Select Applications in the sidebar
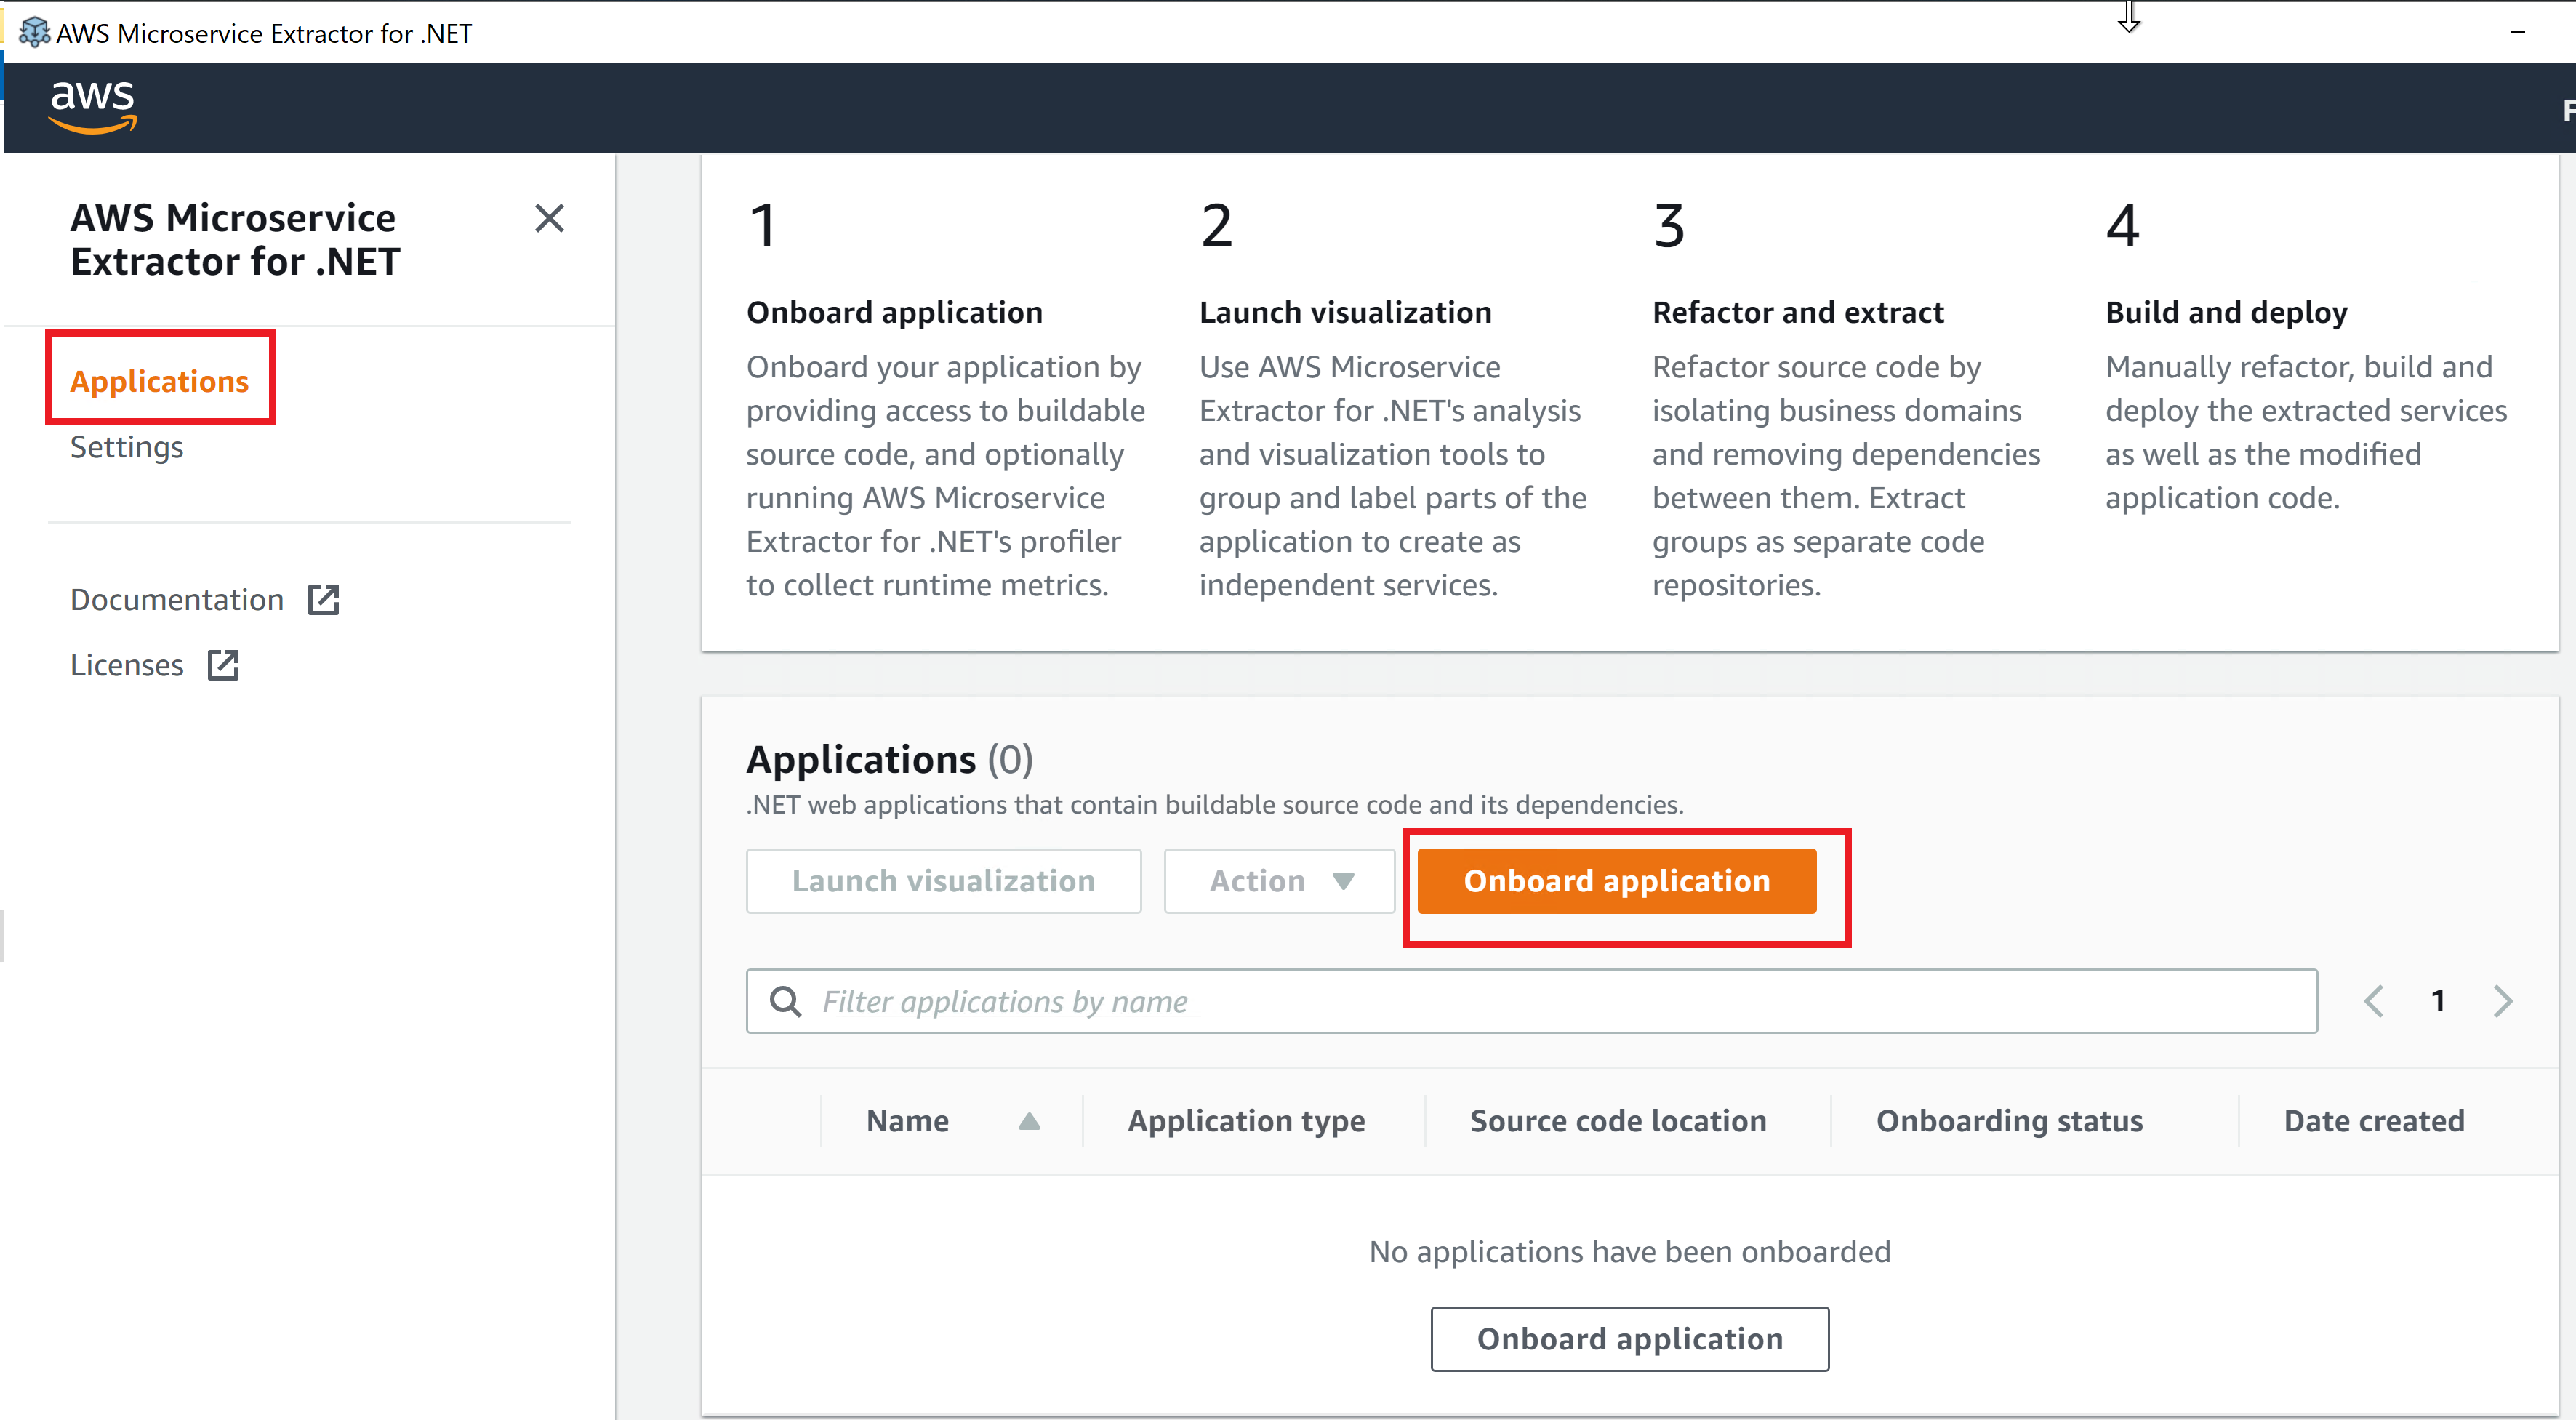The height and width of the screenshot is (1420, 2576). click(159, 381)
